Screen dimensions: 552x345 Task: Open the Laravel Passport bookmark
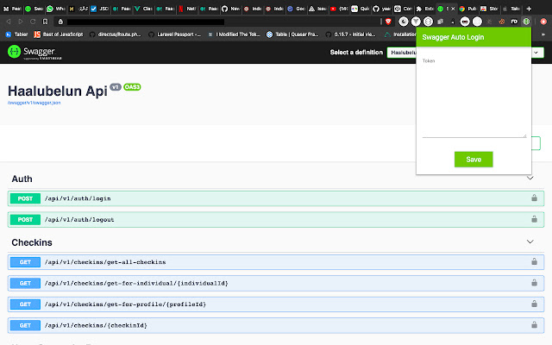click(x=174, y=34)
